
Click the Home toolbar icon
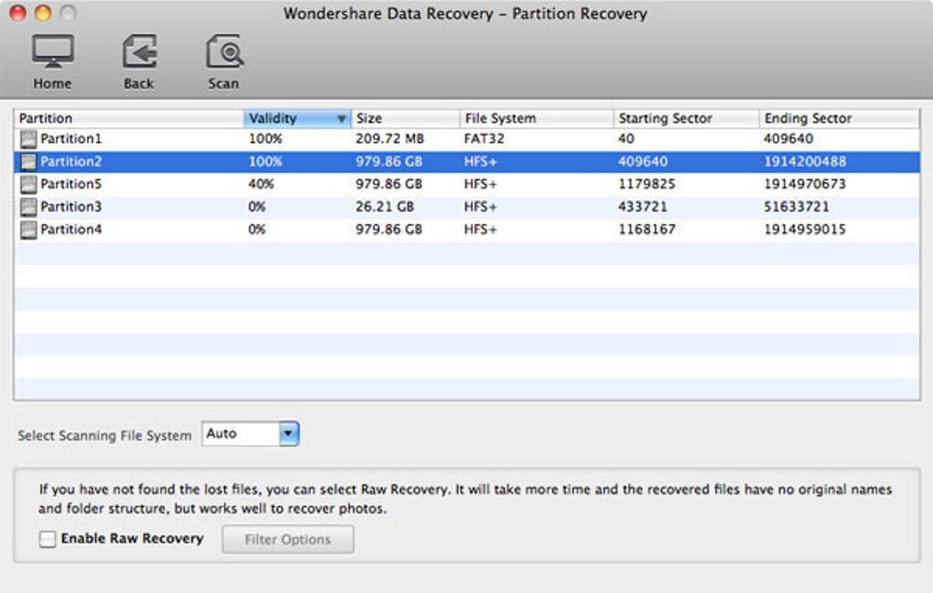click(52, 53)
